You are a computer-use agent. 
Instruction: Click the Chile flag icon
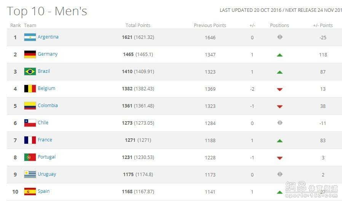click(x=30, y=123)
